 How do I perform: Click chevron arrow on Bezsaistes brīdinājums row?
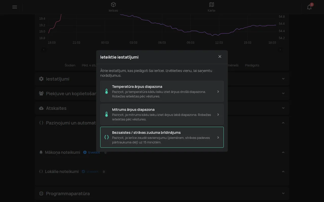pyautogui.click(x=218, y=137)
